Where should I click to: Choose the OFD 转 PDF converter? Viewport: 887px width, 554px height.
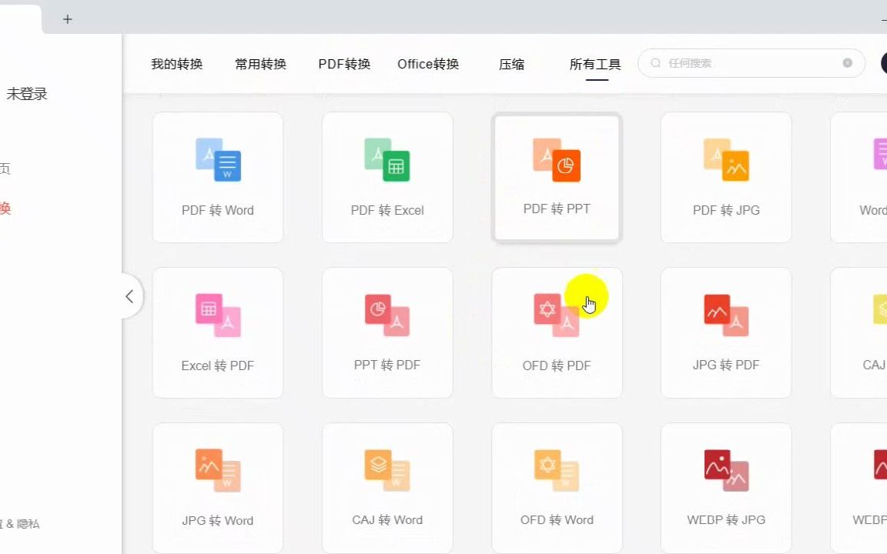557,332
